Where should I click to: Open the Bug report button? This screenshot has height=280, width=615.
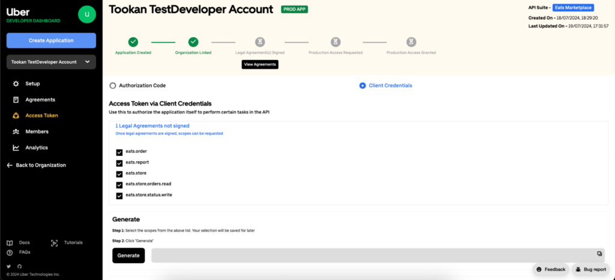591,269
